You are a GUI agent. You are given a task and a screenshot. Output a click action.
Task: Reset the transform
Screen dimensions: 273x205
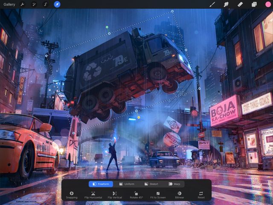[201, 195]
